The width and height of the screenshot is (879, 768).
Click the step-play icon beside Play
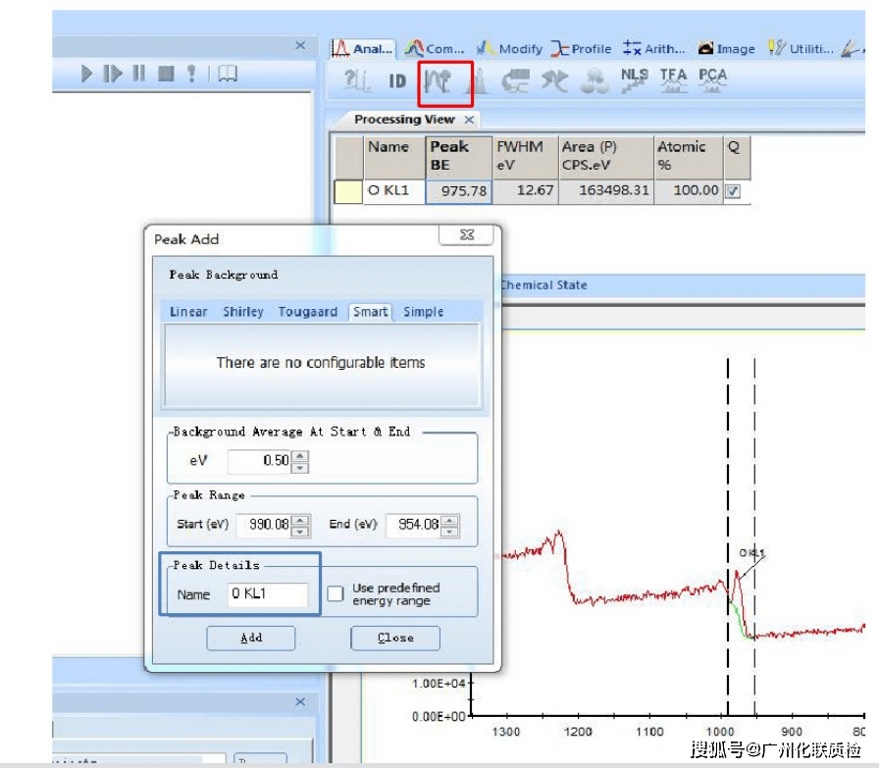pyautogui.click(x=112, y=74)
